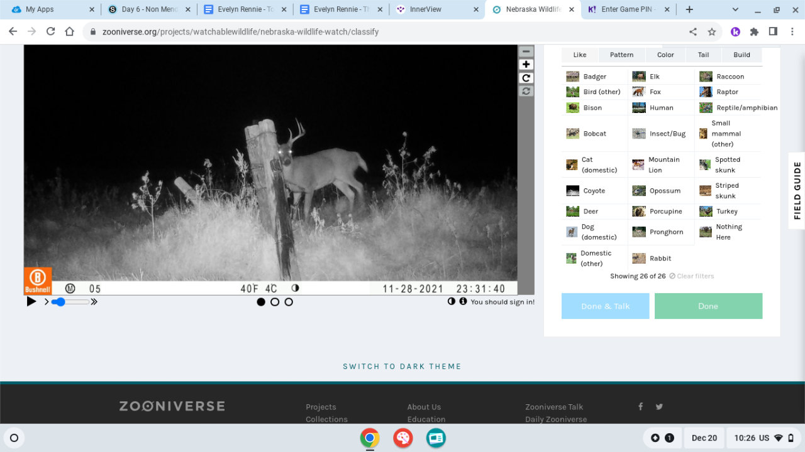
Task: Toggle image invert below the photo
Action: click(x=451, y=301)
